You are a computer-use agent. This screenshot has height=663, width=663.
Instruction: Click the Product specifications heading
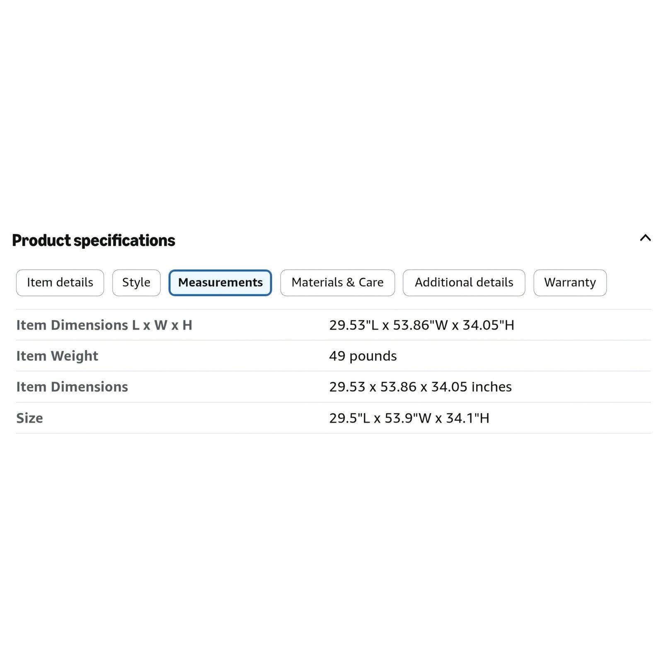pos(94,240)
